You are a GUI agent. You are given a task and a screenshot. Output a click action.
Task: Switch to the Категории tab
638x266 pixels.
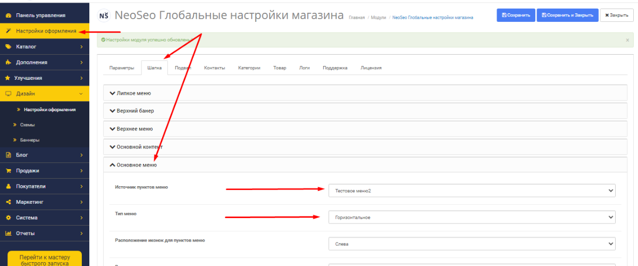(x=249, y=68)
